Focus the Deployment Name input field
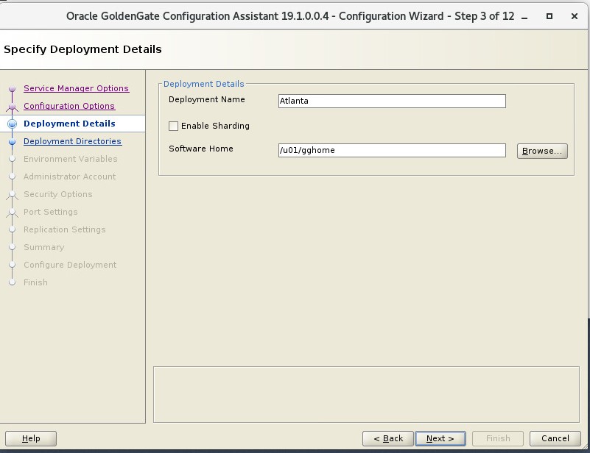The height and width of the screenshot is (453, 590). click(x=392, y=101)
